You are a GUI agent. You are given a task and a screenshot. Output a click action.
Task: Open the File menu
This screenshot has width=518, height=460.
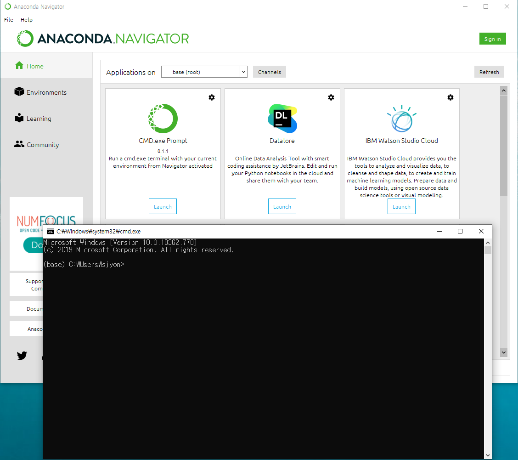9,19
